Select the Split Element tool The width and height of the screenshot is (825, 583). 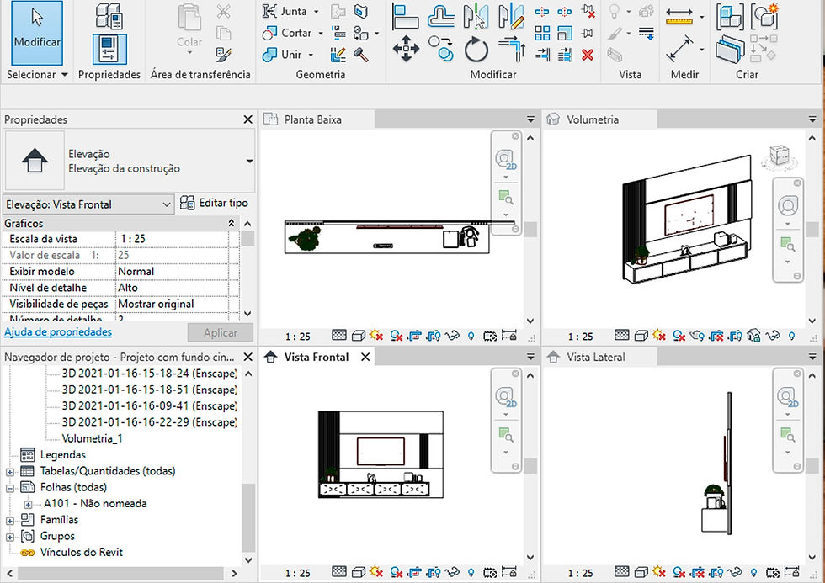[x=542, y=11]
